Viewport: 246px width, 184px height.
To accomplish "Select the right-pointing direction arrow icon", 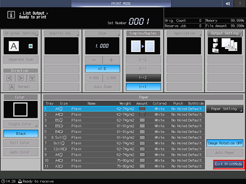I will (x=21, y=78).
